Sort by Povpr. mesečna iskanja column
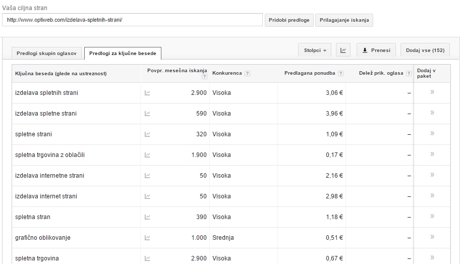 tap(177, 70)
